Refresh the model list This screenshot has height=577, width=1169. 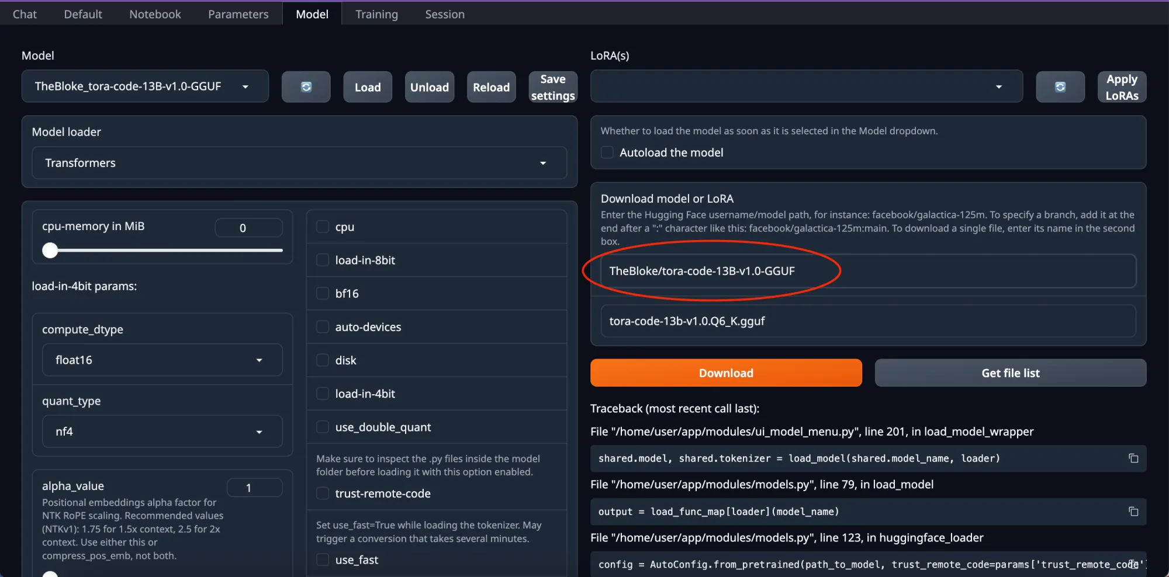click(x=306, y=86)
